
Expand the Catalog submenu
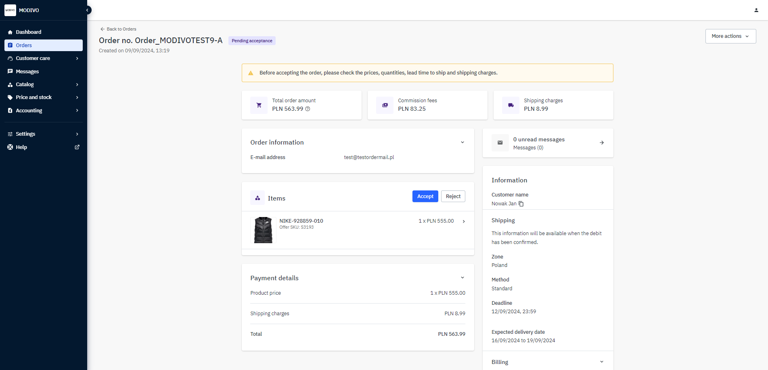(77, 85)
